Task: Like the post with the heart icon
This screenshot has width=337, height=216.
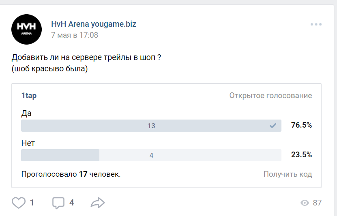Action: pyautogui.click(x=19, y=203)
